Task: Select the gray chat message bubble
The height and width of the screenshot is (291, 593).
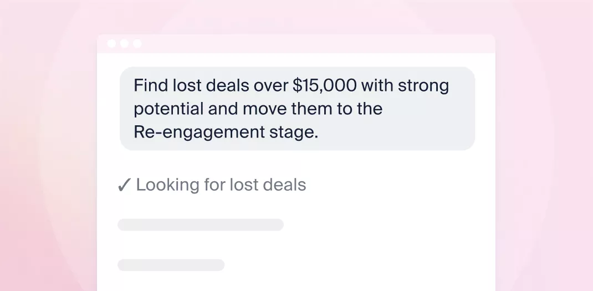Action: 297,109
